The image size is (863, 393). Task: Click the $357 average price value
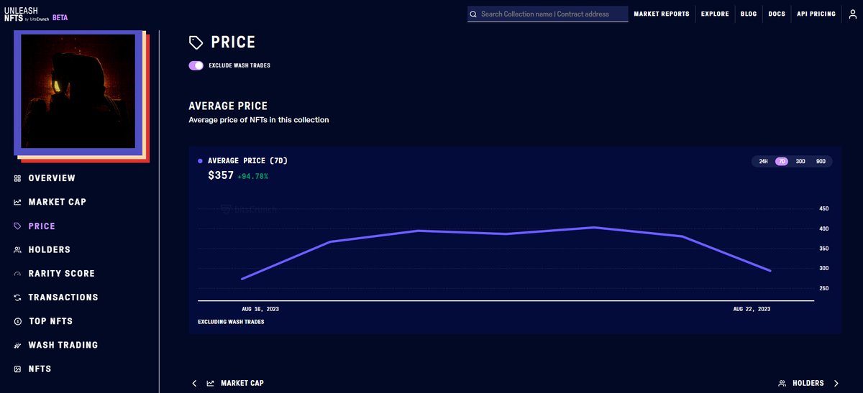tap(221, 175)
